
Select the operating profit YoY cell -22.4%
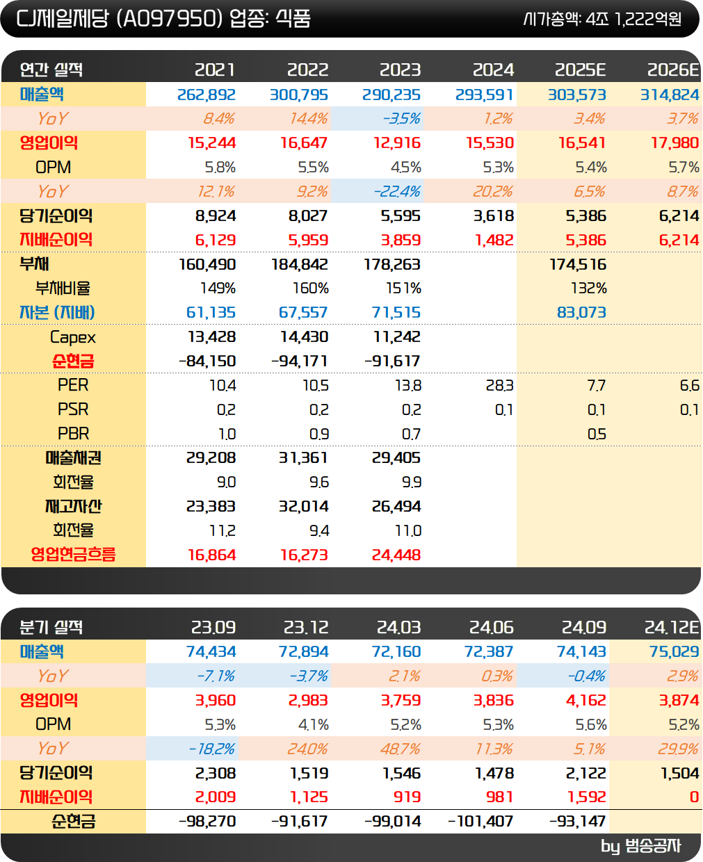[x=397, y=192]
